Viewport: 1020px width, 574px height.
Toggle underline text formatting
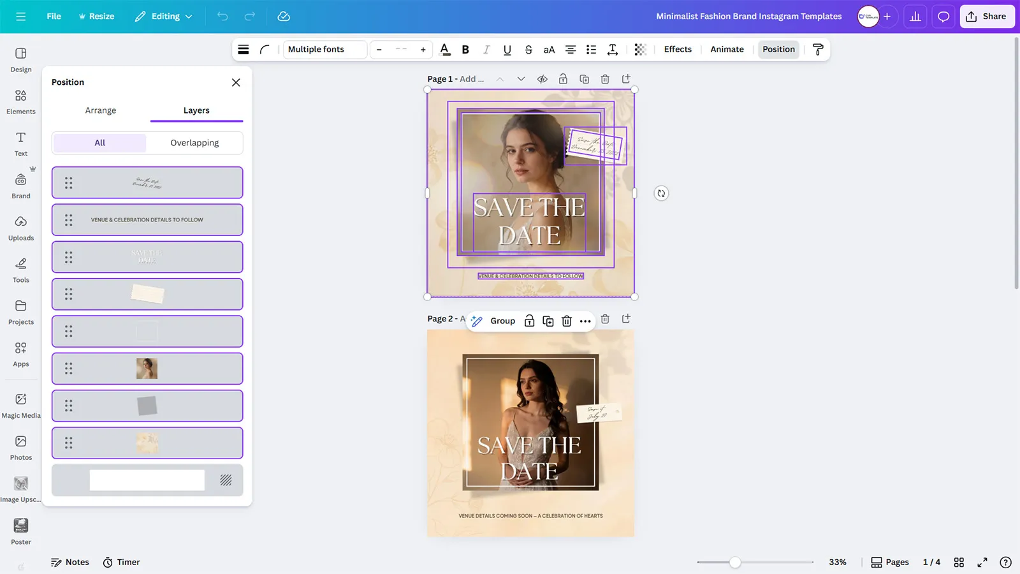pyautogui.click(x=507, y=50)
